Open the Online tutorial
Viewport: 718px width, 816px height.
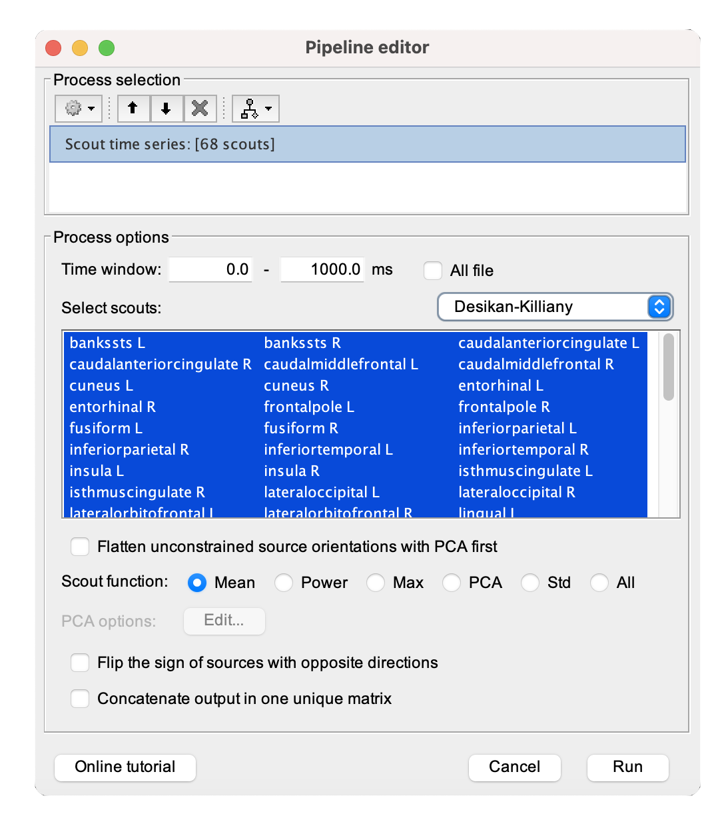point(125,767)
